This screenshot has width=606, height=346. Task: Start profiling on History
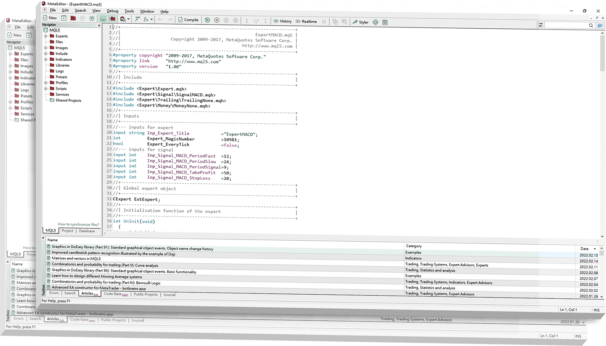click(283, 21)
